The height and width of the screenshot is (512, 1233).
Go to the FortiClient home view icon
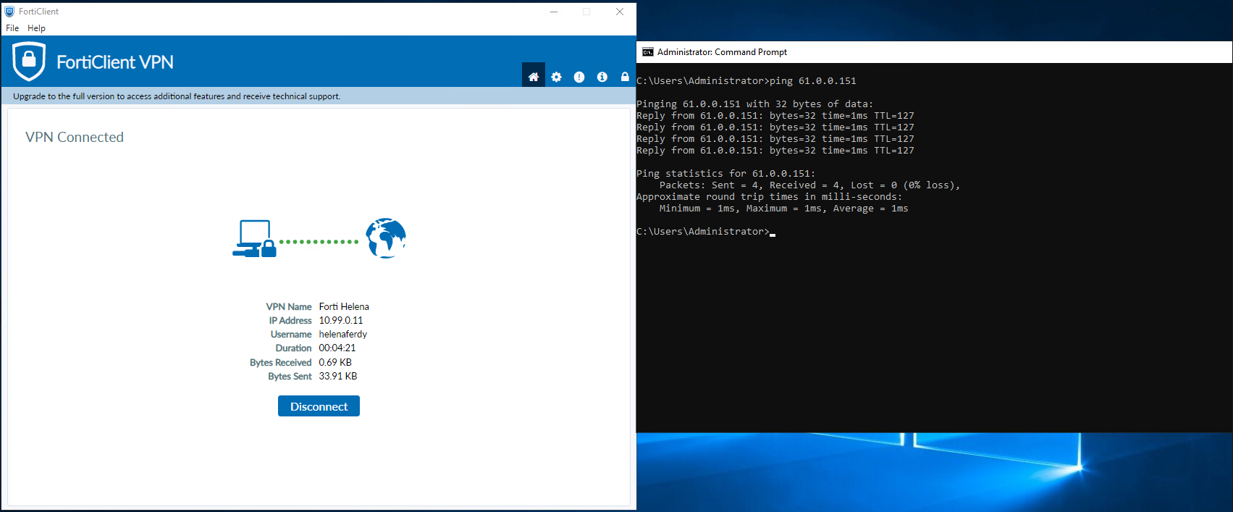[x=534, y=77]
